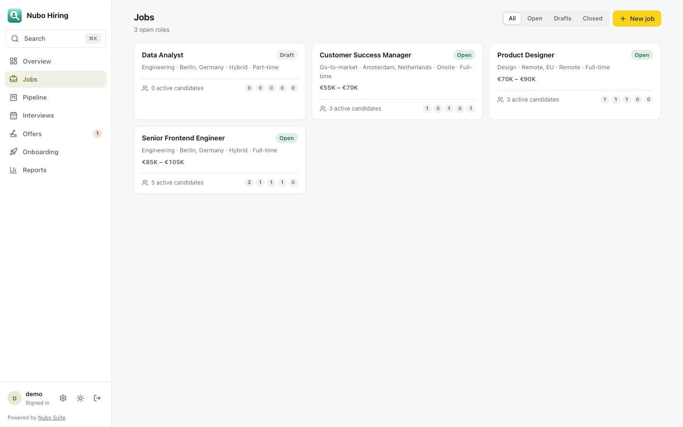Click people icon on Senior Frontend Engineer card
The height and width of the screenshot is (427, 683).
click(x=145, y=183)
